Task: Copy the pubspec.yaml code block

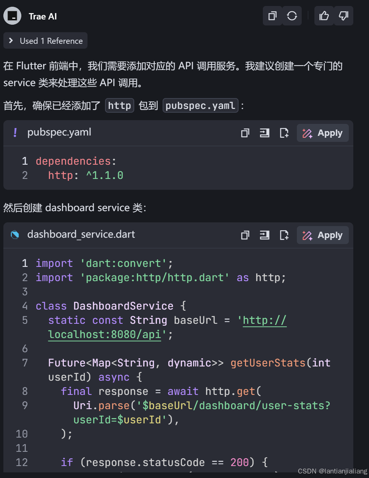Action: pyautogui.click(x=245, y=133)
